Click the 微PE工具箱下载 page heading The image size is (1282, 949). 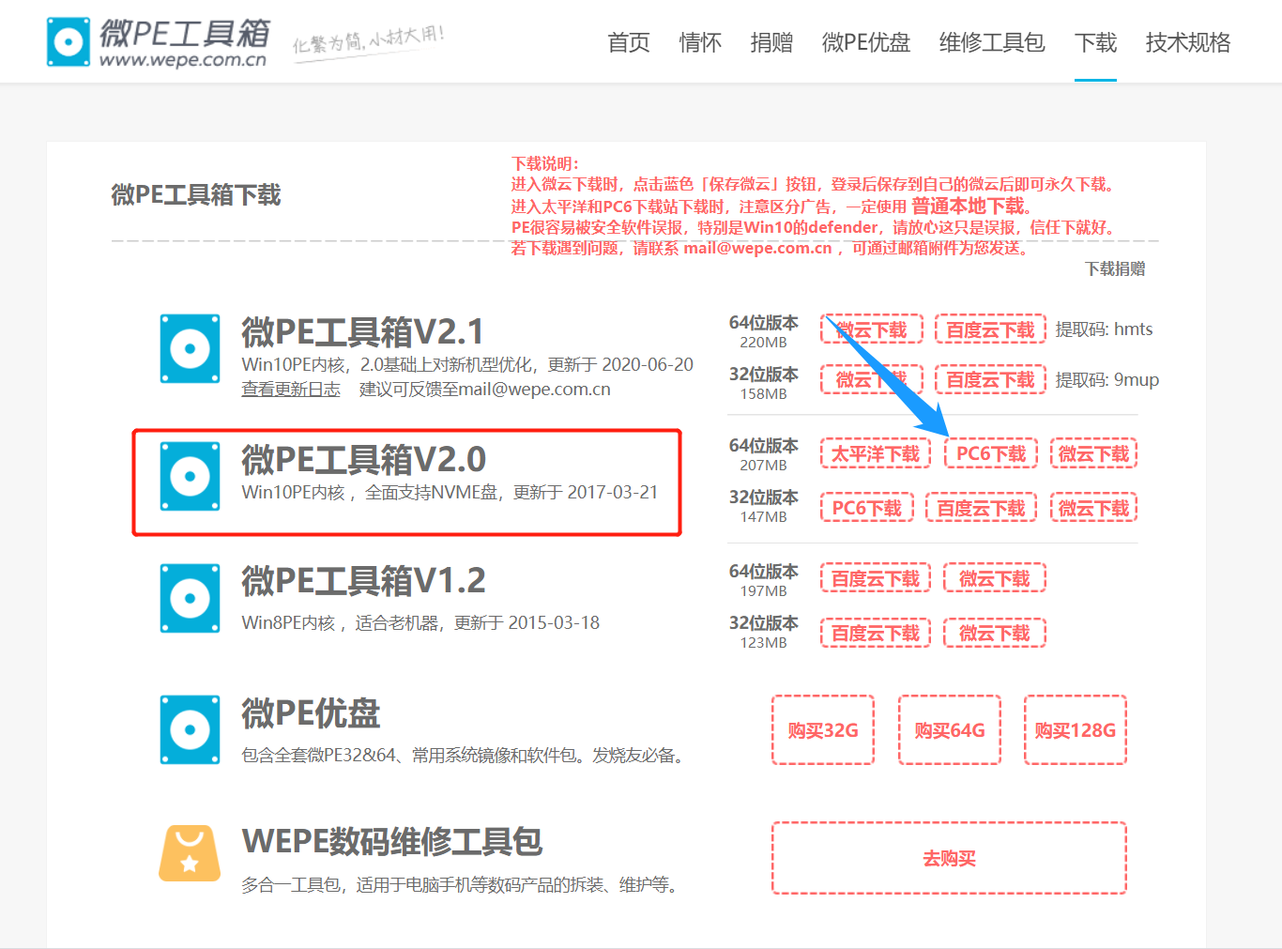(196, 194)
